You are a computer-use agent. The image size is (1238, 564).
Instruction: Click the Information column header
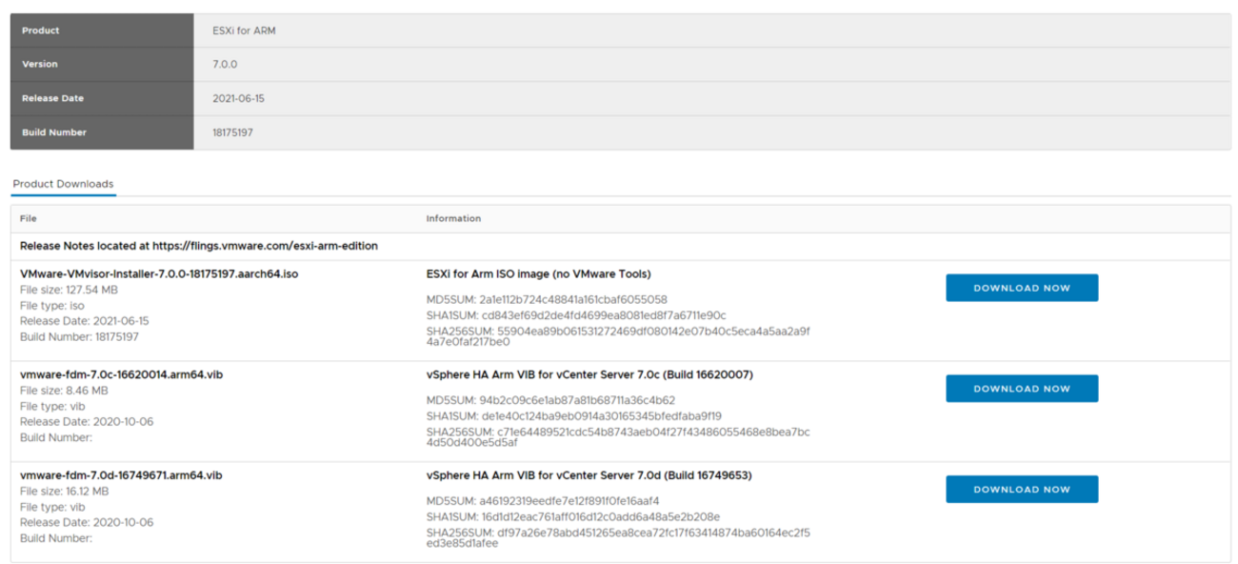[453, 218]
